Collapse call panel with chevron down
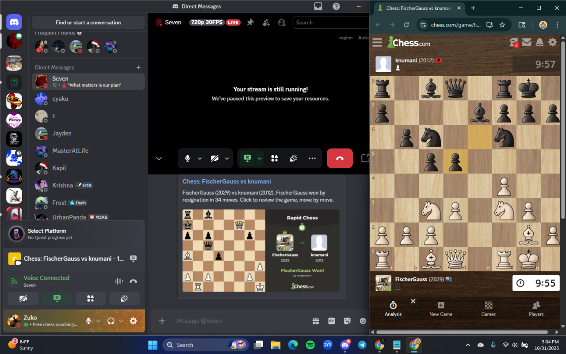 click(x=159, y=158)
